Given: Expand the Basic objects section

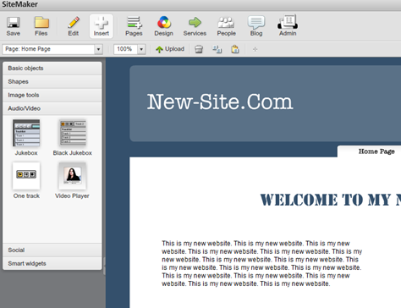Looking at the screenshot, I should tap(52, 69).
